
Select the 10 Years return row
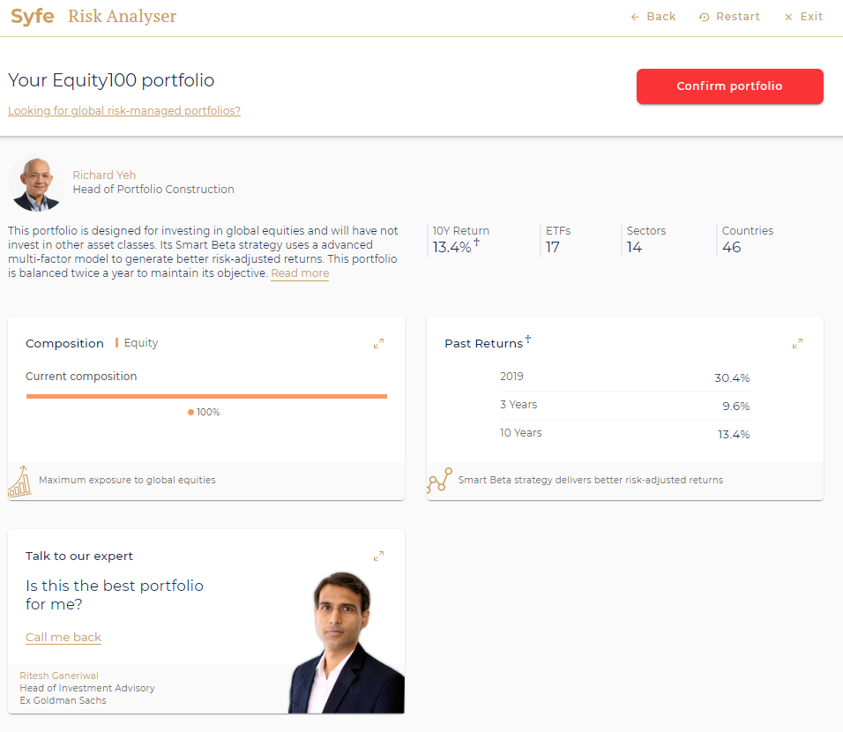point(624,434)
